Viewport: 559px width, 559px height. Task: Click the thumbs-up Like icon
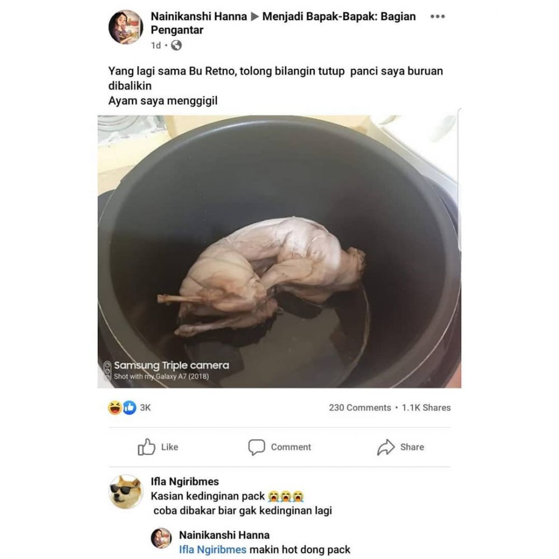click(x=146, y=447)
